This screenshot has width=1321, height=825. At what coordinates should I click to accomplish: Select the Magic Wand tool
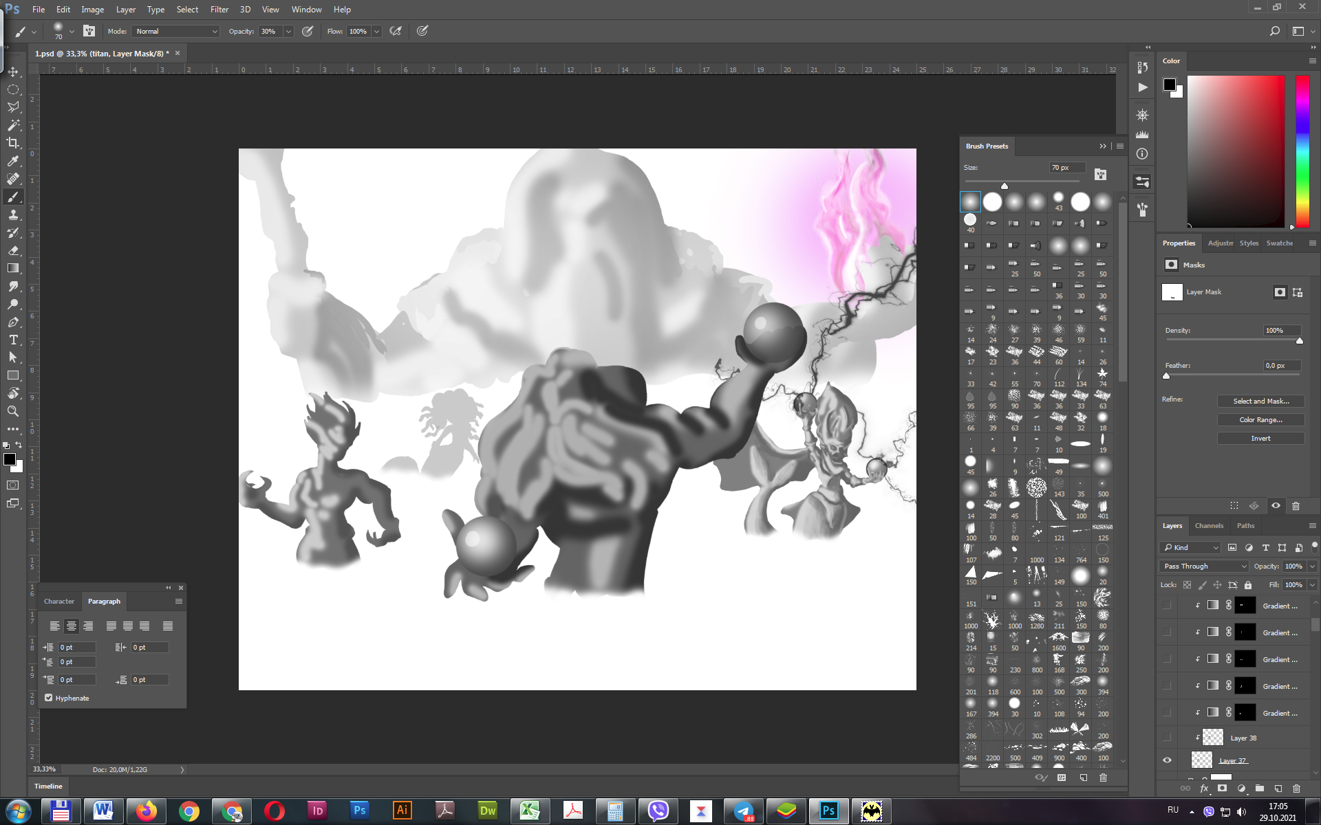[13, 125]
